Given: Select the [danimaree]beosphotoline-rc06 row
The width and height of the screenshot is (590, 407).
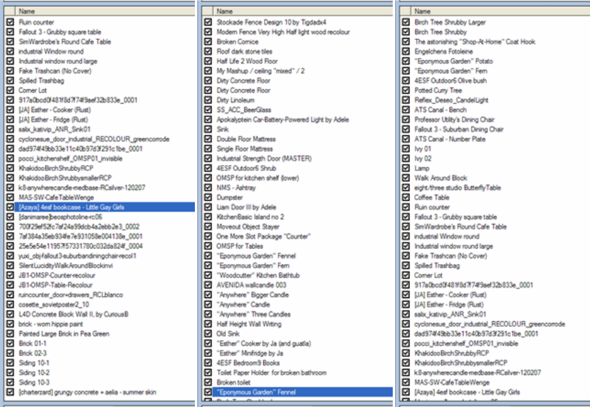Looking at the screenshot, I should pyautogui.click(x=61, y=217).
